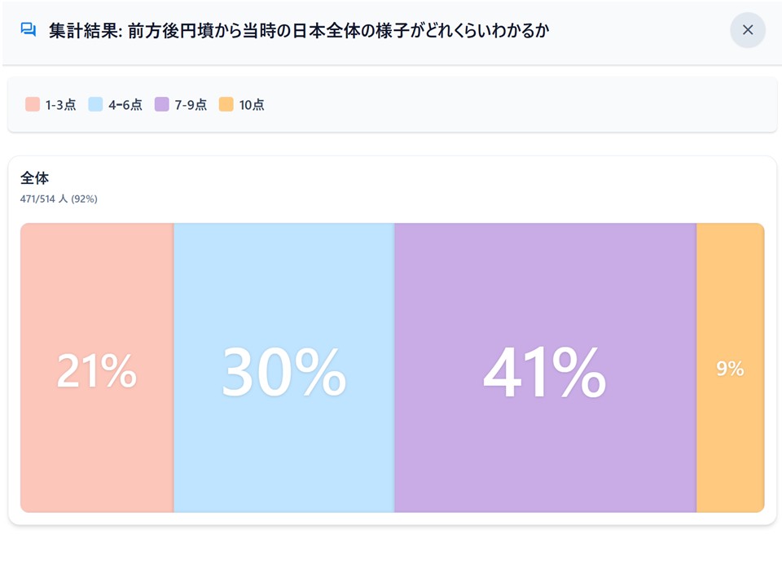The height and width of the screenshot is (586, 782).
Task: Close the 集計結果 dialog with X button
Action: [747, 30]
